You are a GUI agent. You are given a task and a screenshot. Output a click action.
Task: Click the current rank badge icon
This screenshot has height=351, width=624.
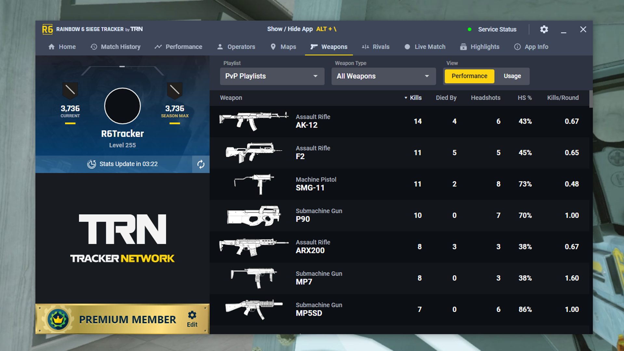70,91
